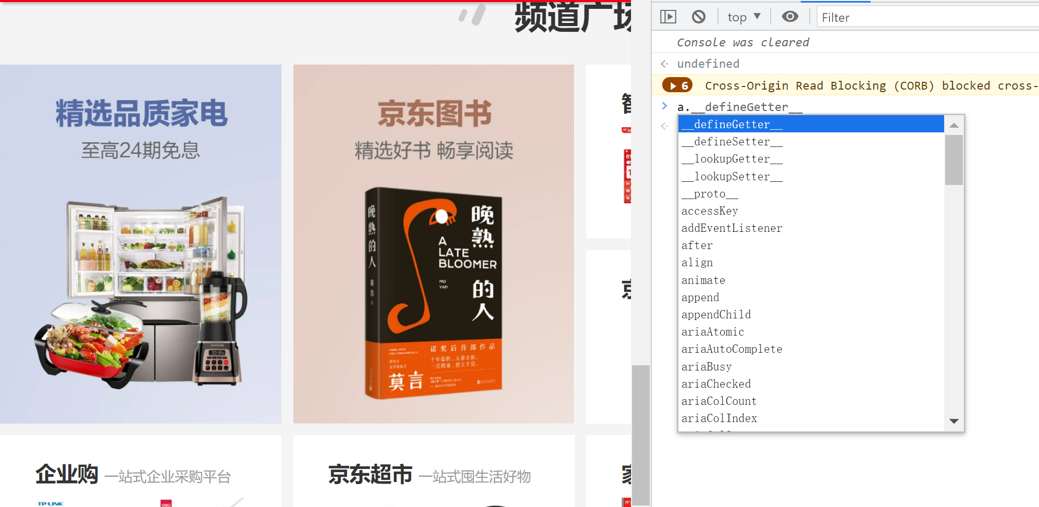Click the clear console icon

click(x=699, y=17)
